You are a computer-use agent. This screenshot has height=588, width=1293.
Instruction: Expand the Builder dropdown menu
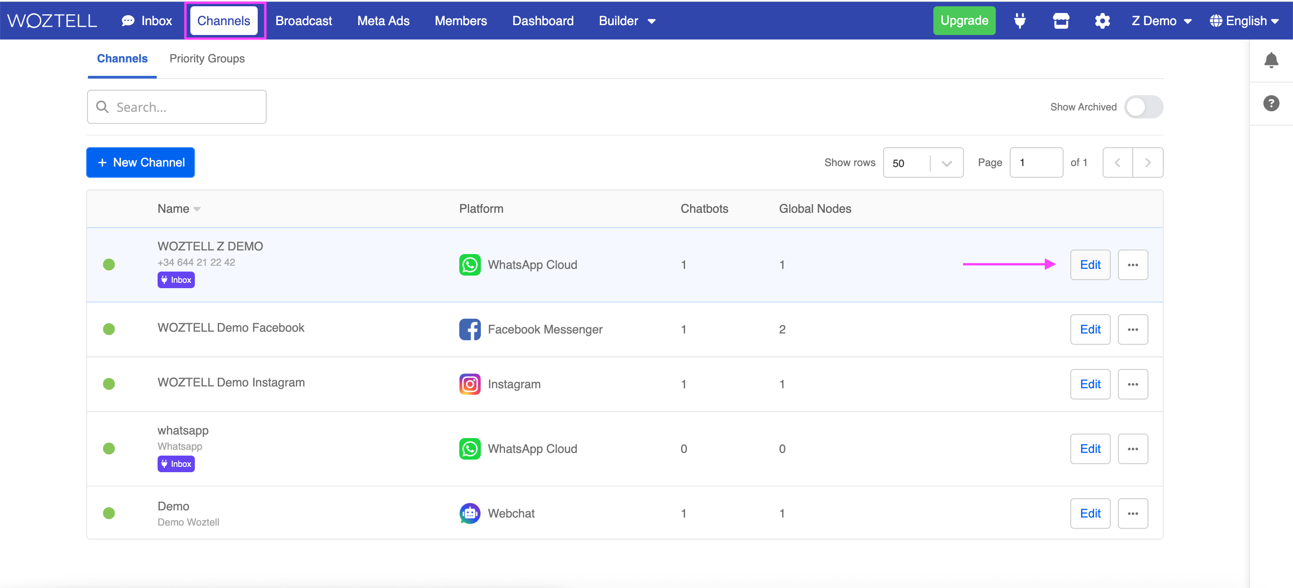coord(627,21)
